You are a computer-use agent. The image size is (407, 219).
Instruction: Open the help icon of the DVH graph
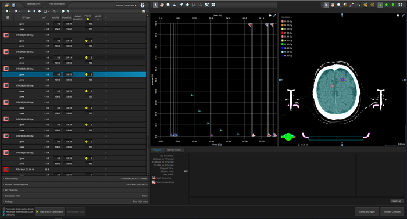click(x=270, y=16)
